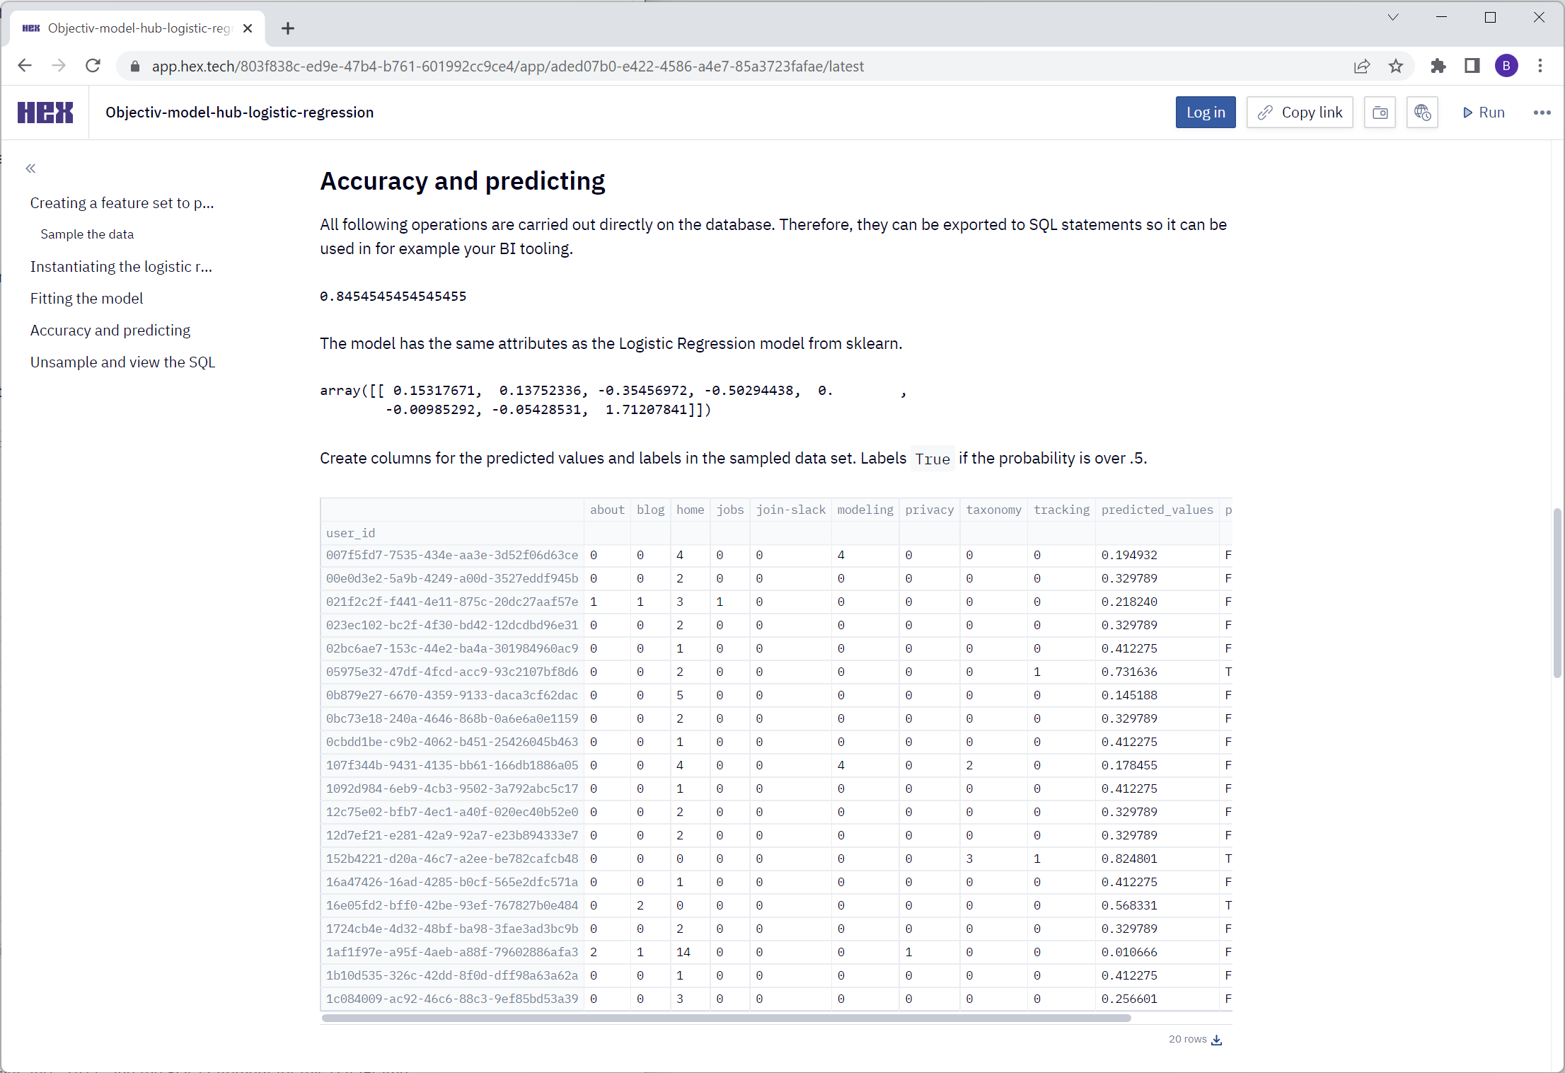This screenshot has width=1565, height=1073.
Task: Click the 'Sample the data' sidebar link
Action: point(87,233)
